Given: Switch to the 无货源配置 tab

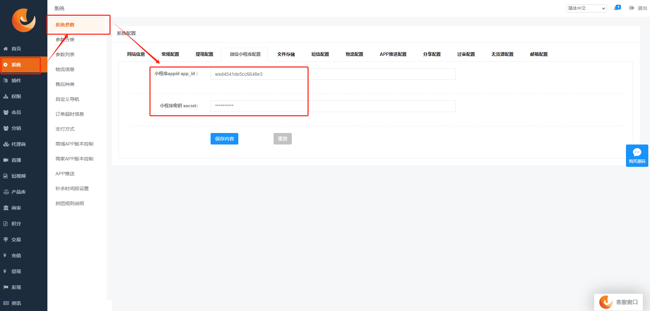Looking at the screenshot, I should (502, 54).
